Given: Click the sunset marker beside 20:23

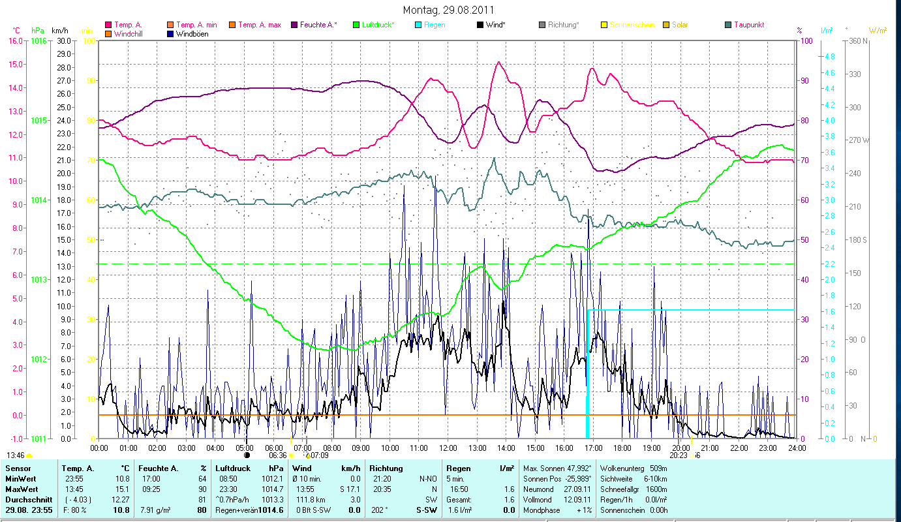Looking at the screenshot, I should 692,455.
